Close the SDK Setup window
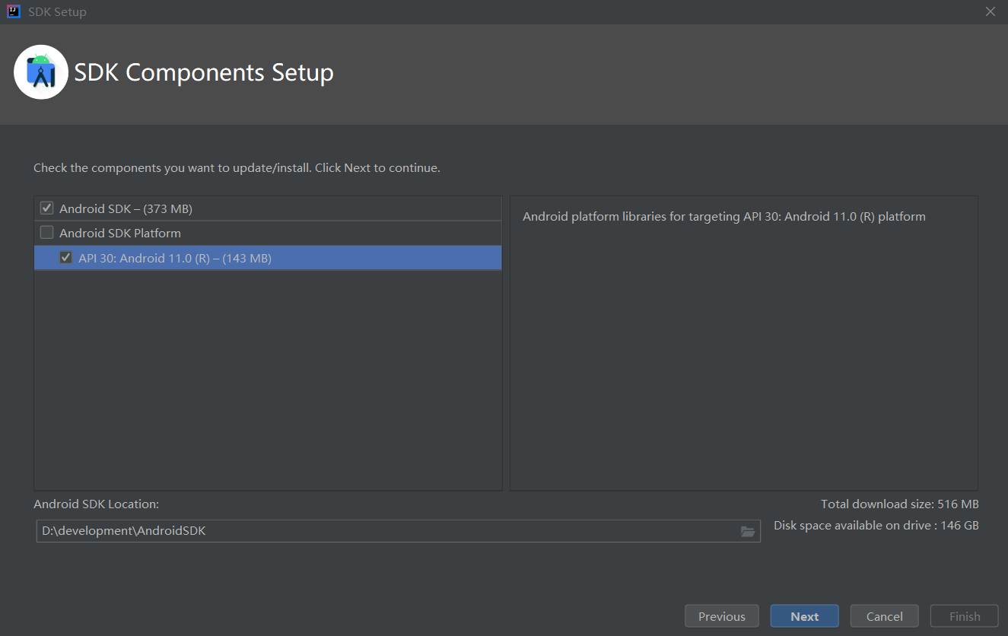1008x636 pixels. pyautogui.click(x=990, y=11)
